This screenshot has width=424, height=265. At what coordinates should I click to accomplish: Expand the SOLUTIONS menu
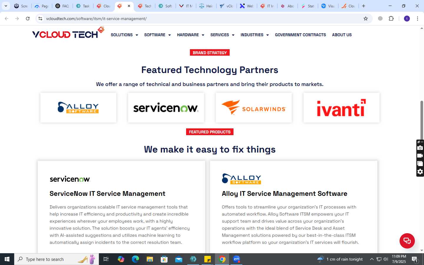pos(124,35)
